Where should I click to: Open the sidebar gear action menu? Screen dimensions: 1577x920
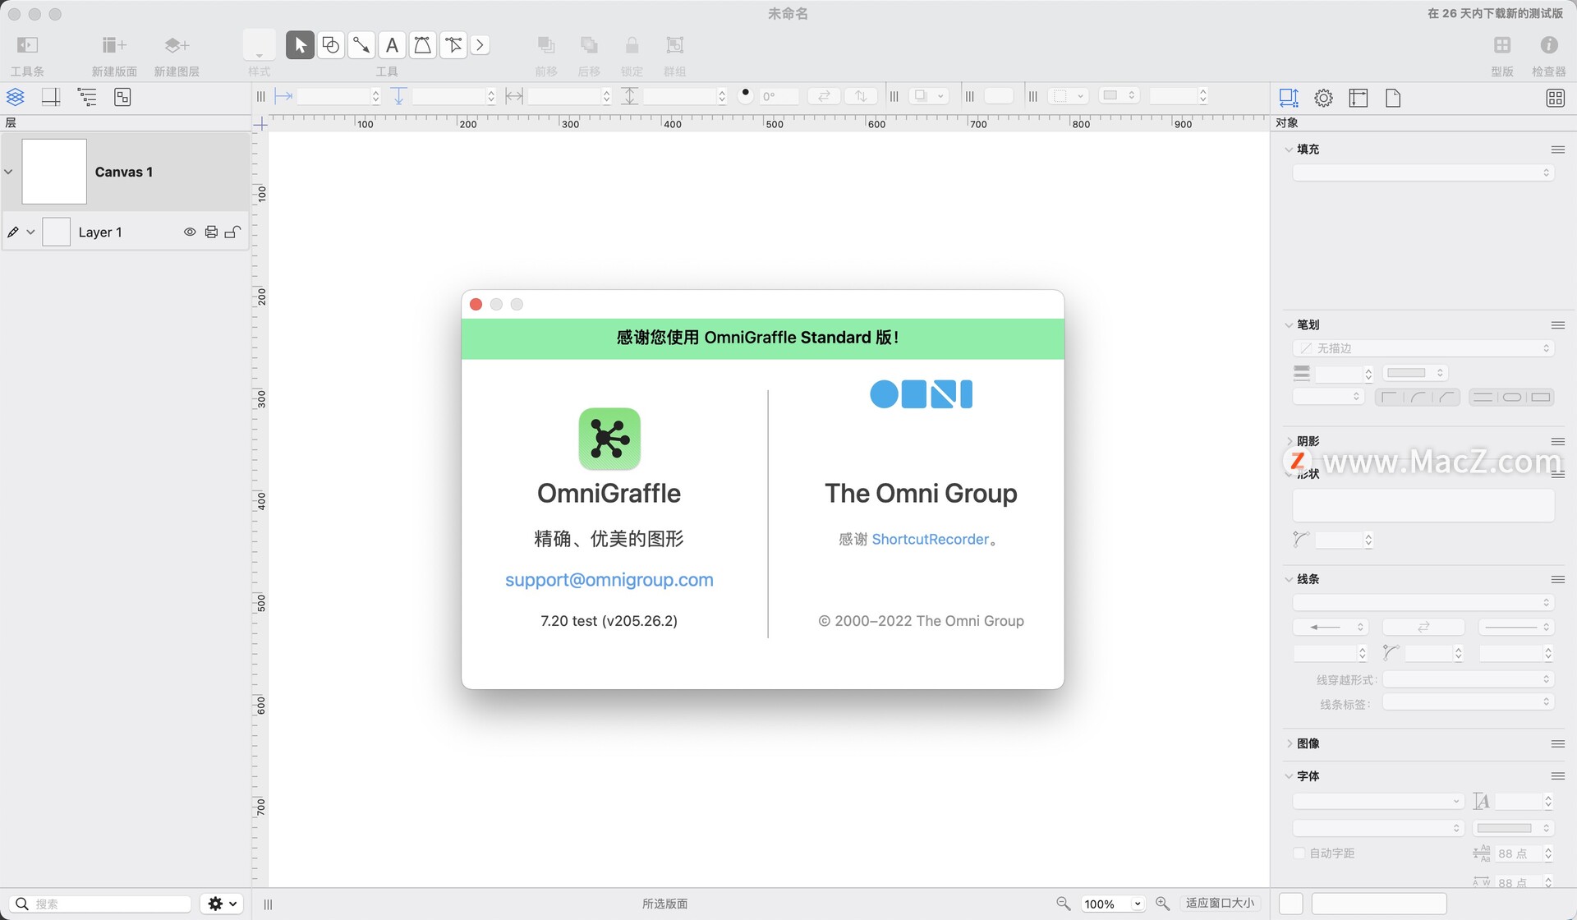pyautogui.click(x=222, y=904)
